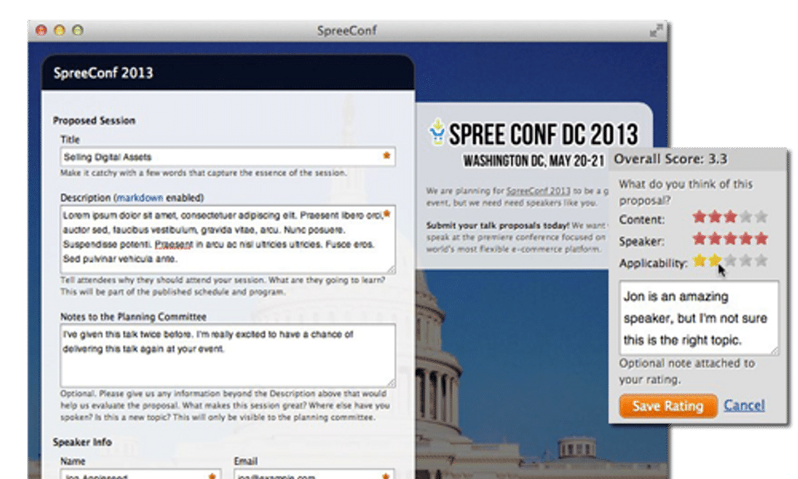Set Applicability rating to four stars
Viewport: 798px width, 479px height.
(746, 261)
